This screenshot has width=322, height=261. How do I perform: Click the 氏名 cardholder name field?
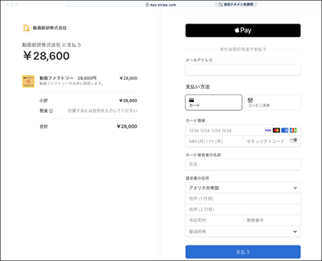pyautogui.click(x=243, y=164)
